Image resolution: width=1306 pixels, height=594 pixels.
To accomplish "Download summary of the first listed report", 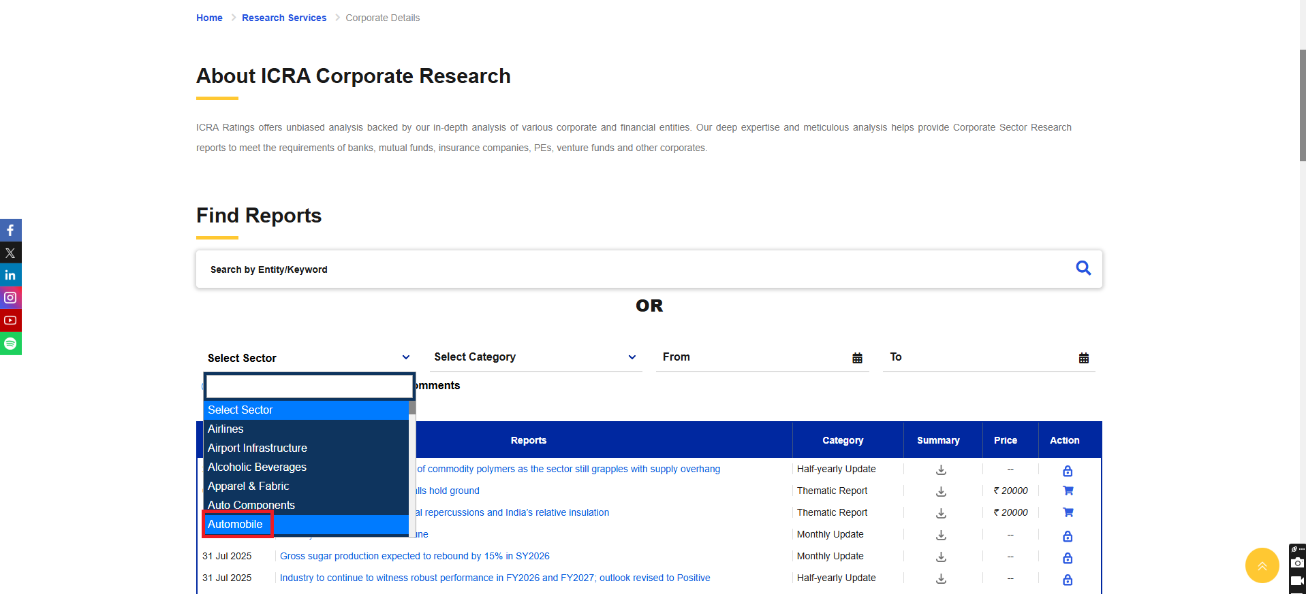I will 941,469.
